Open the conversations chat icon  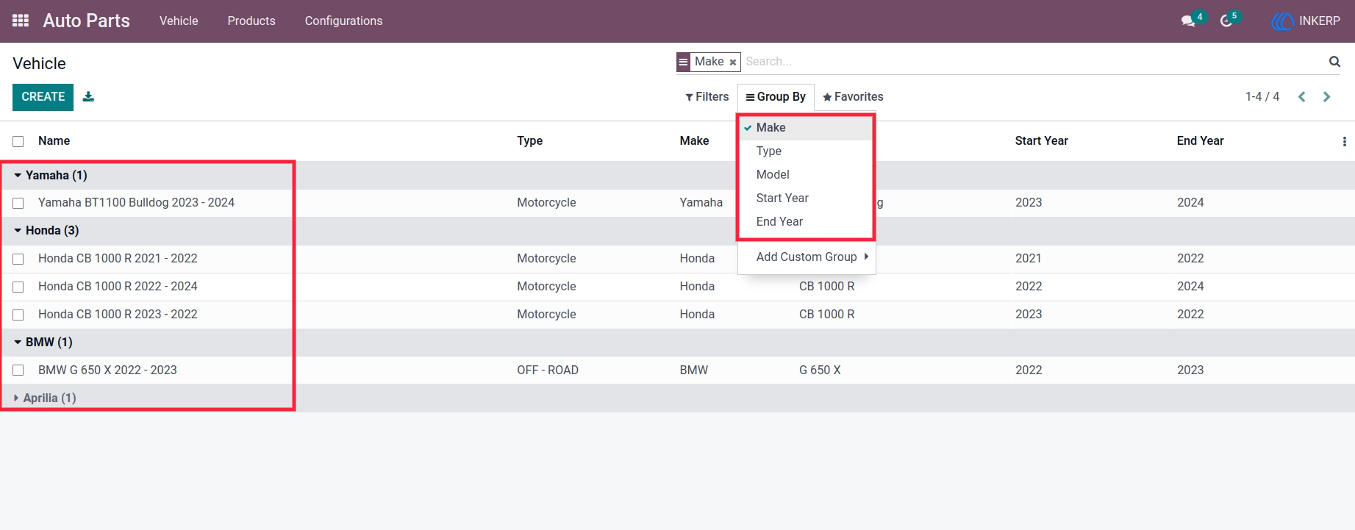click(x=1188, y=21)
